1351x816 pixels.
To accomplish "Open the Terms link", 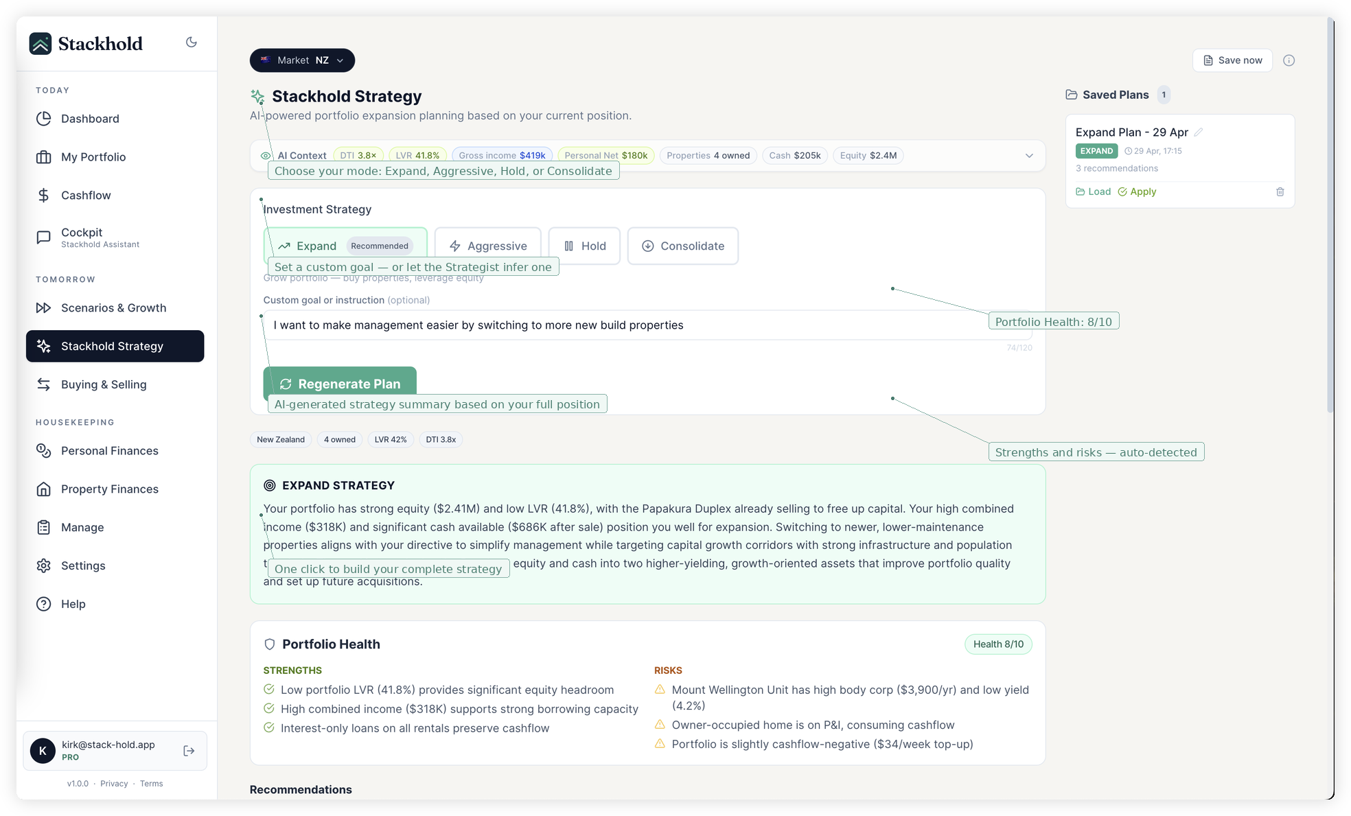I will pyautogui.click(x=152, y=784).
